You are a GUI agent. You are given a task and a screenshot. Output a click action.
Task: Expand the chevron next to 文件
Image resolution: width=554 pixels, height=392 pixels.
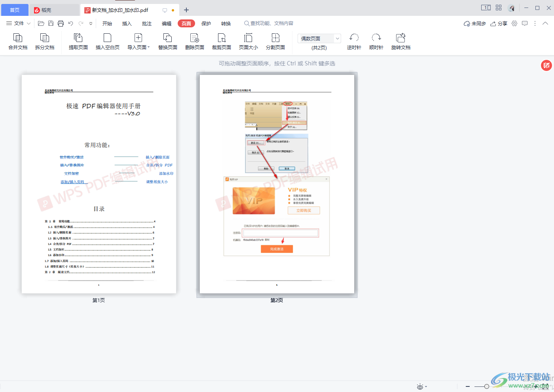(x=28, y=23)
